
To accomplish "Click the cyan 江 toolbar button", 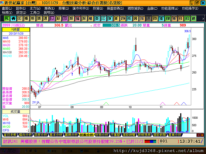I will pyautogui.click(x=103, y=18).
